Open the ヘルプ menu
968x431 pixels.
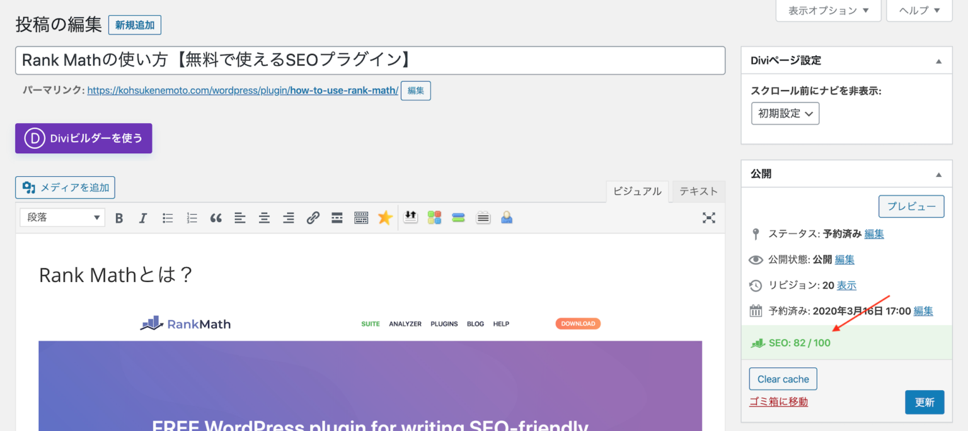click(x=919, y=10)
